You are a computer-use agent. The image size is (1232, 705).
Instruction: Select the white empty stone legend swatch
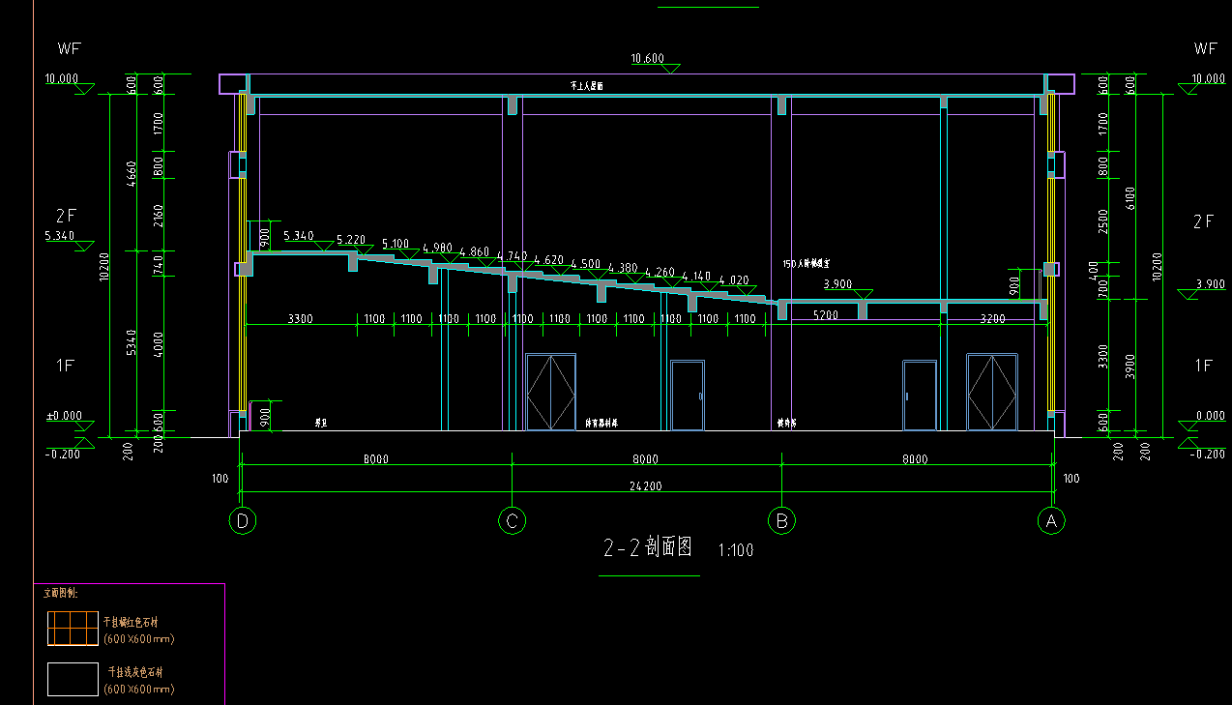73,678
